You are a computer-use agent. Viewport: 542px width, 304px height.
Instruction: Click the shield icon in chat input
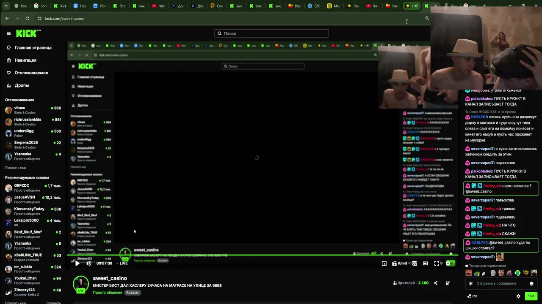470,283
